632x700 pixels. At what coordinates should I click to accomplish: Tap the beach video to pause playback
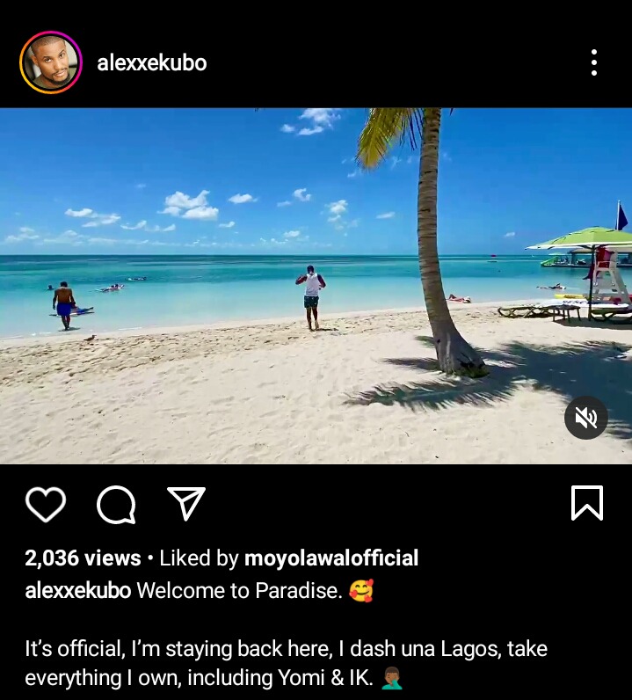[316, 286]
